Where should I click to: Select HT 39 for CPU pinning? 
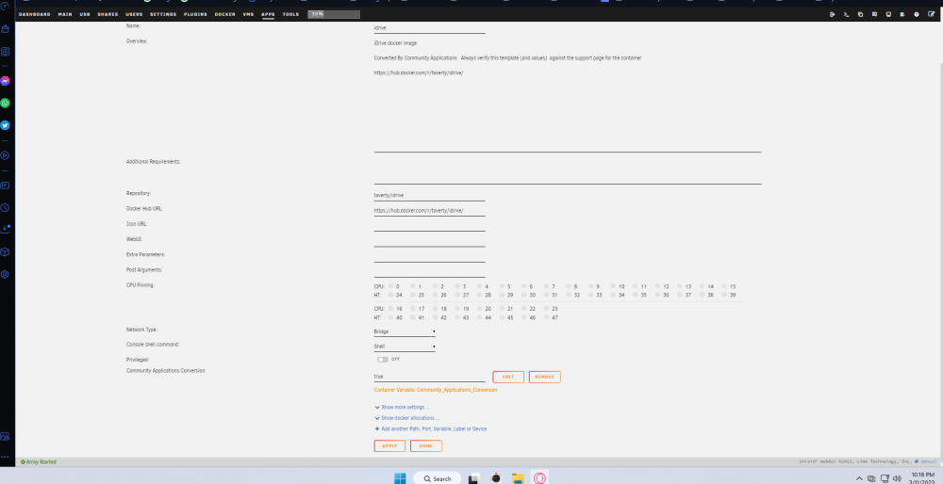(724, 295)
